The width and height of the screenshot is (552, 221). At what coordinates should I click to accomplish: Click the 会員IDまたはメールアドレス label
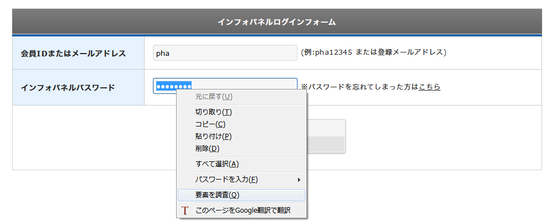click(73, 54)
